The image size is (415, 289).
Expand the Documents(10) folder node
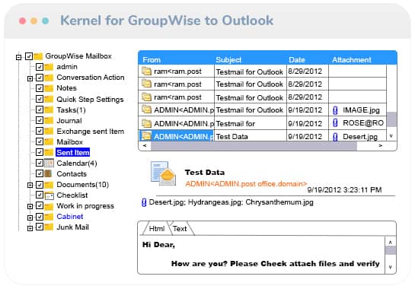[30, 186]
